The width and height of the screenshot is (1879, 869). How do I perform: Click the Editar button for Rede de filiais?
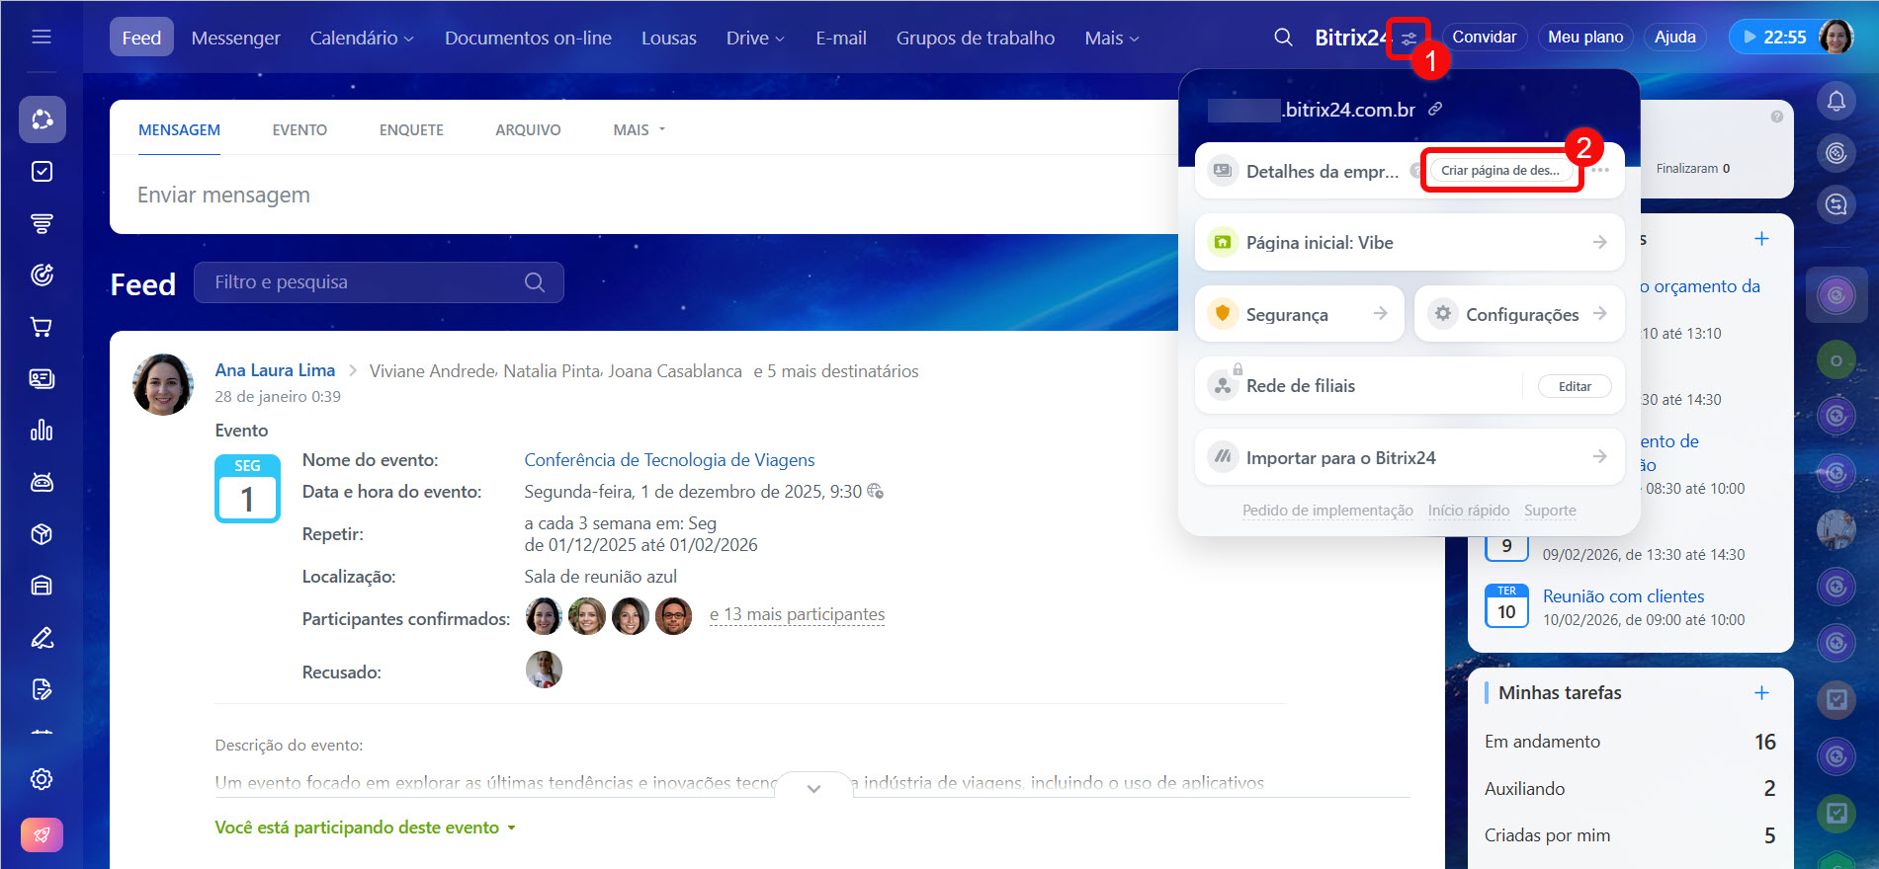tap(1574, 386)
